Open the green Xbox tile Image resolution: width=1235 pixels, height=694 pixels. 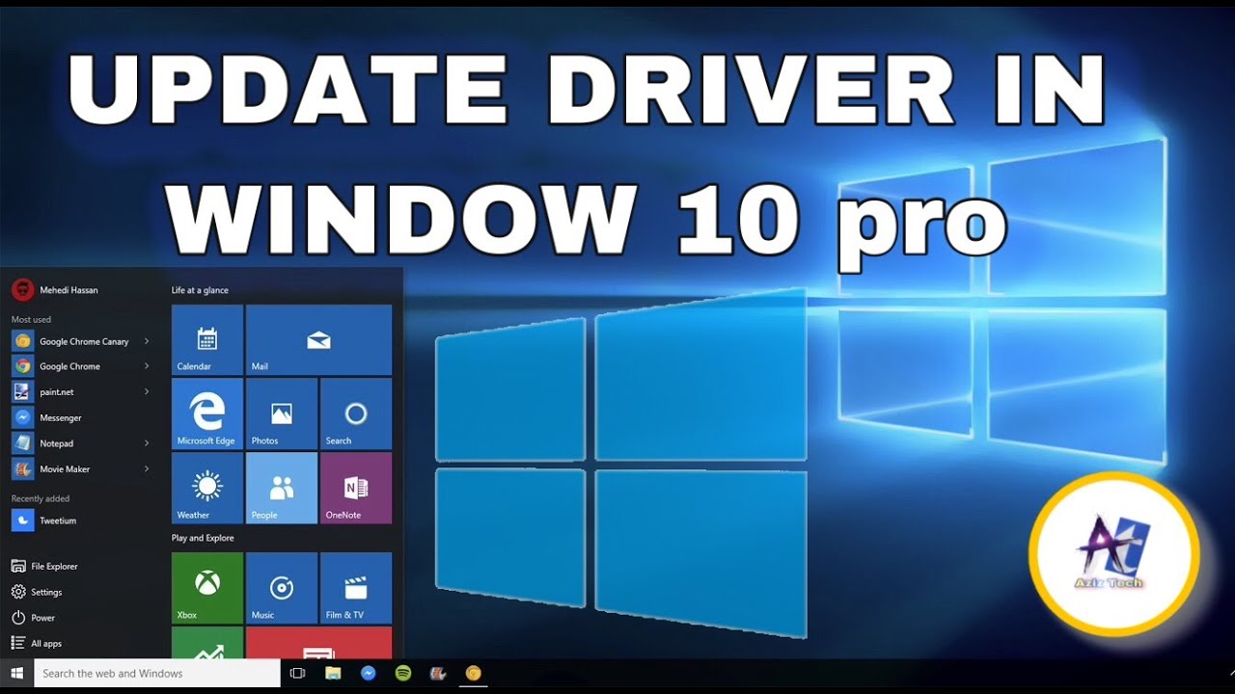pos(207,588)
